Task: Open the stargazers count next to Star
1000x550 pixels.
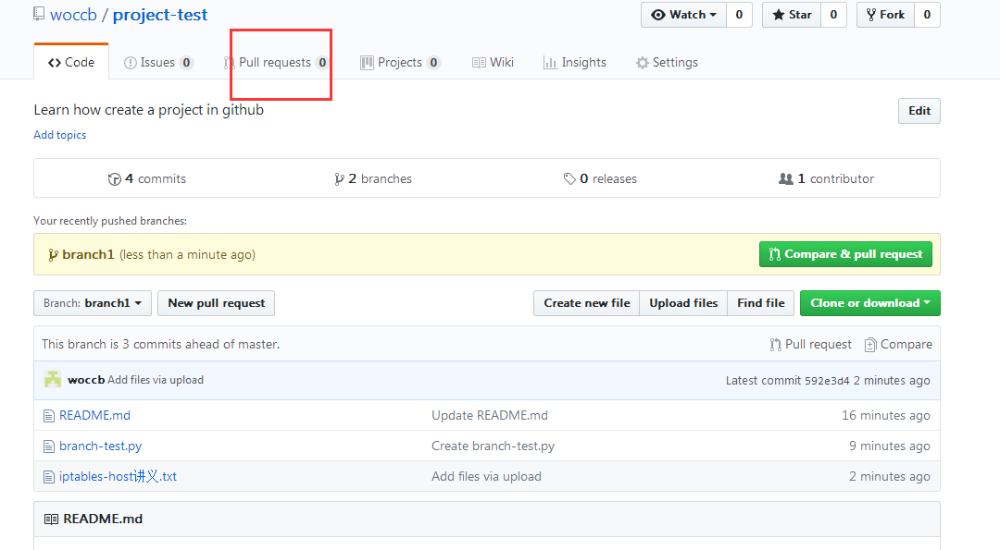Action: [x=833, y=15]
